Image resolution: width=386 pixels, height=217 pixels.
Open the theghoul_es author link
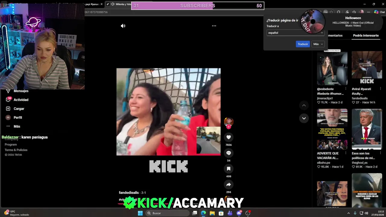359,163
